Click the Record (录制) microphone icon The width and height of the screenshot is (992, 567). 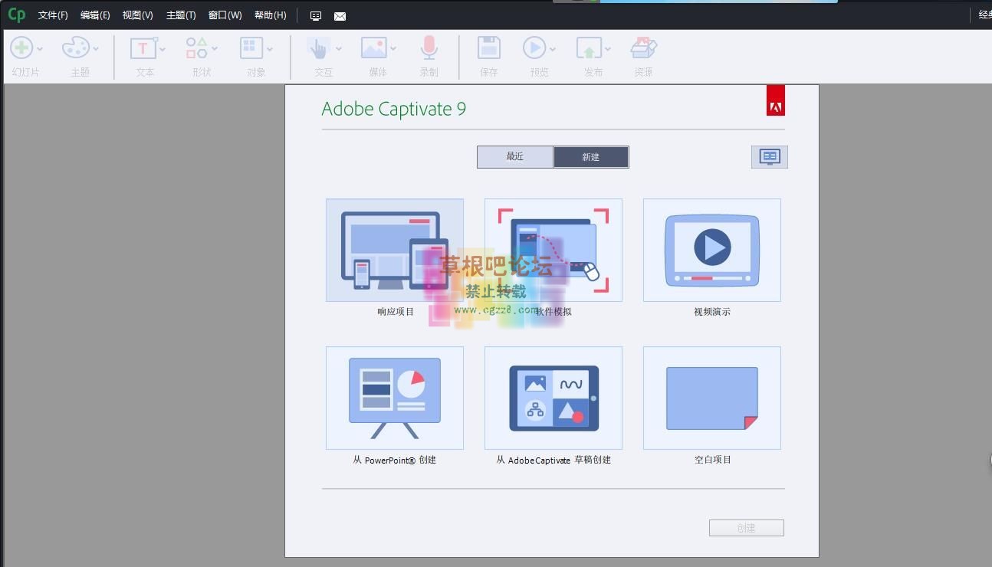(x=429, y=48)
